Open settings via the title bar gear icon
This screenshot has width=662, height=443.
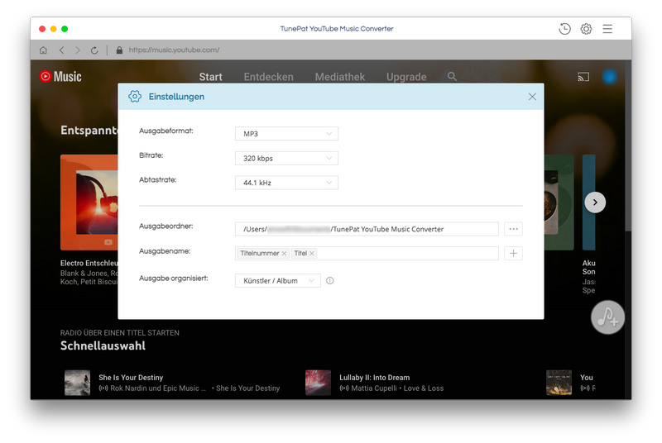pos(586,29)
